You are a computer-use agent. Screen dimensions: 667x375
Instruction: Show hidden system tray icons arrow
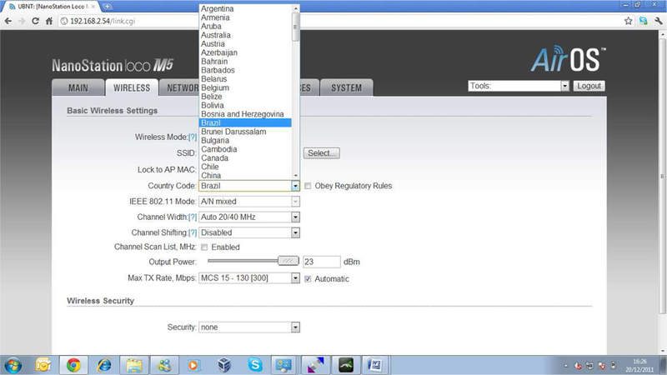pos(565,366)
